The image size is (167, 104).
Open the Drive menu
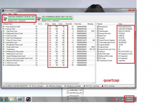tap(5, 14)
